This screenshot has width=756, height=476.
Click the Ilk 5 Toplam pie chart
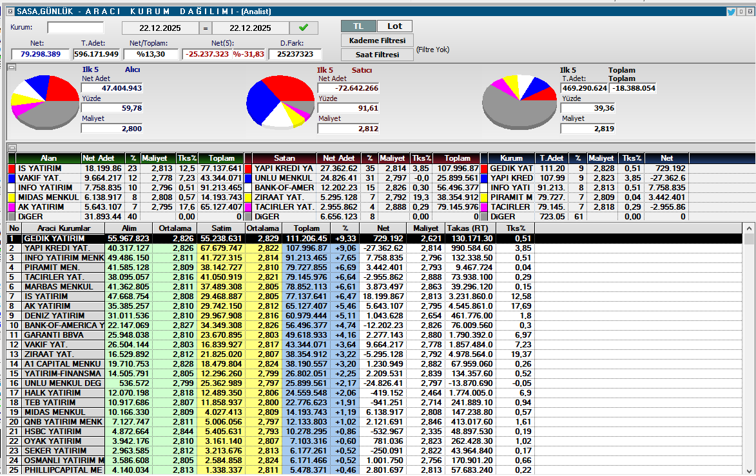click(x=519, y=102)
